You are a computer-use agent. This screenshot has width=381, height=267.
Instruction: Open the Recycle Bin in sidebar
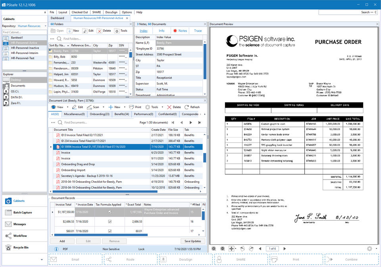coord(22,248)
